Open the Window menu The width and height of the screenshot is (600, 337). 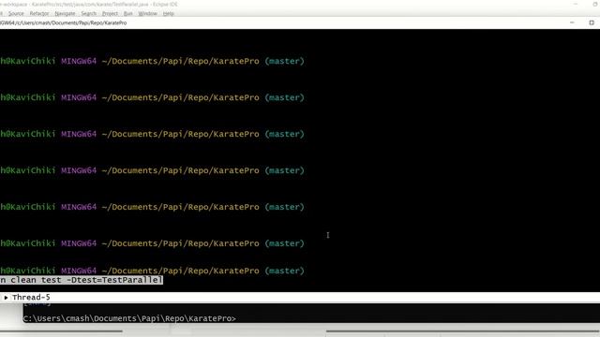pyautogui.click(x=148, y=13)
